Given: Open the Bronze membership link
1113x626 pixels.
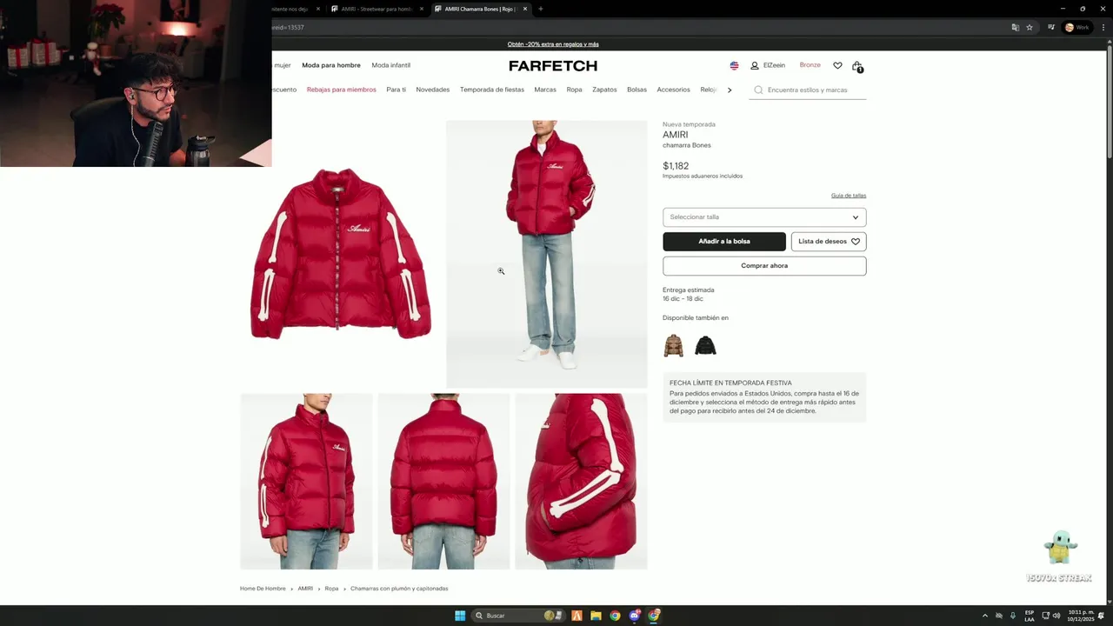Looking at the screenshot, I should point(810,65).
